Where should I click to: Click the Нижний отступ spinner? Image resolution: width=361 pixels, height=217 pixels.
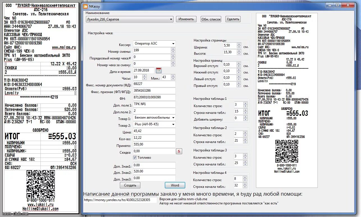239,71
